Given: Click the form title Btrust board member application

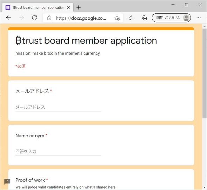Looking at the screenshot, I should tap(86, 40).
